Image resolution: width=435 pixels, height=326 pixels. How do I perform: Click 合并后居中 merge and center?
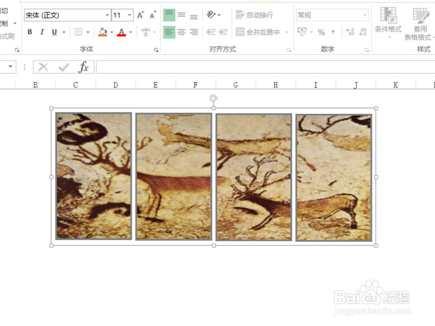tap(258, 32)
